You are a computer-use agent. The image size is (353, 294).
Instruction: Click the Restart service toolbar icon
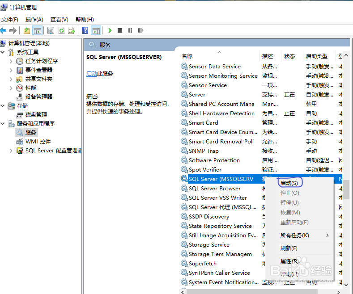(x=140, y=30)
